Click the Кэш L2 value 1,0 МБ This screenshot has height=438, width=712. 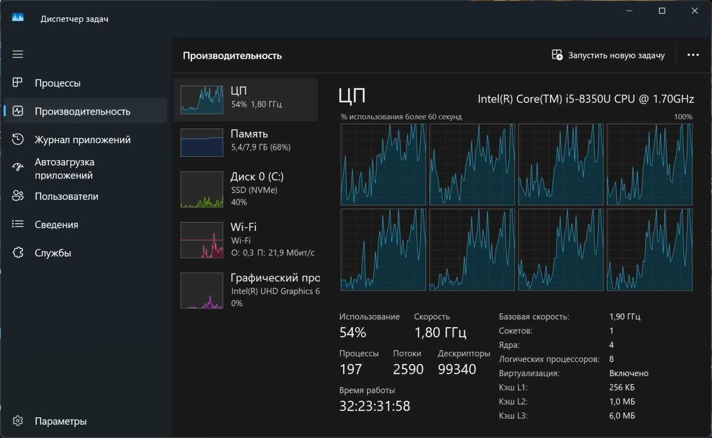click(622, 402)
